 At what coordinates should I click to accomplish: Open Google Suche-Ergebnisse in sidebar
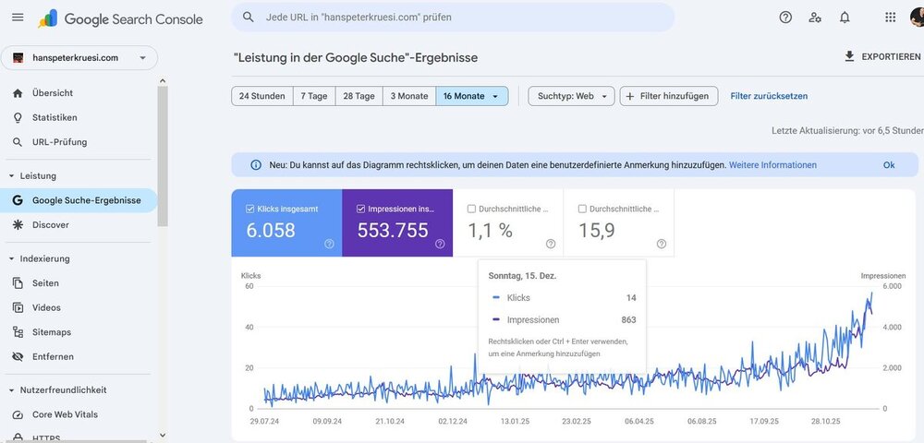tap(79, 200)
